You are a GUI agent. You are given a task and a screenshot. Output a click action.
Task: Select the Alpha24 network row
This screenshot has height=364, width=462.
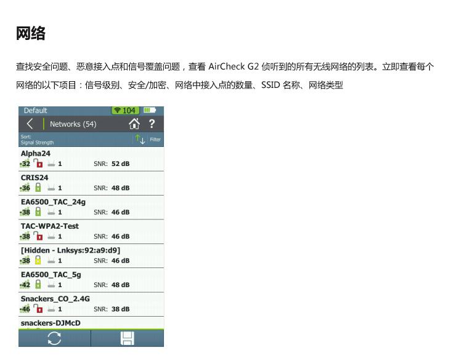click(x=91, y=159)
